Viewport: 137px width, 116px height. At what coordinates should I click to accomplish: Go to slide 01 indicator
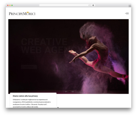[66, 92]
